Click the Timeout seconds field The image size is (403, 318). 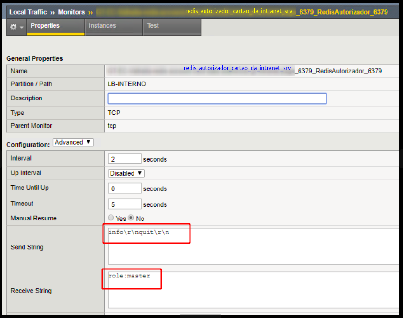pyautogui.click(x=125, y=204)
